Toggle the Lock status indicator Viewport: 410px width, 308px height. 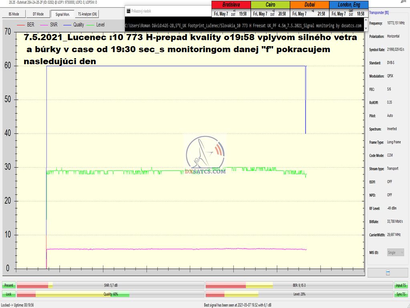click(9, 294)
